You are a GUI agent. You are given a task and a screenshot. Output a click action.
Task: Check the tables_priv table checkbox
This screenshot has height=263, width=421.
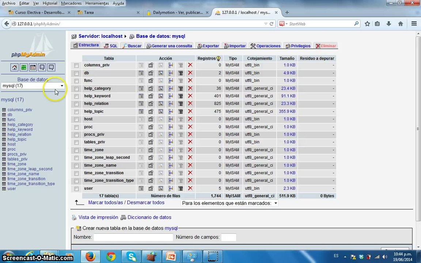click(76, 142)
